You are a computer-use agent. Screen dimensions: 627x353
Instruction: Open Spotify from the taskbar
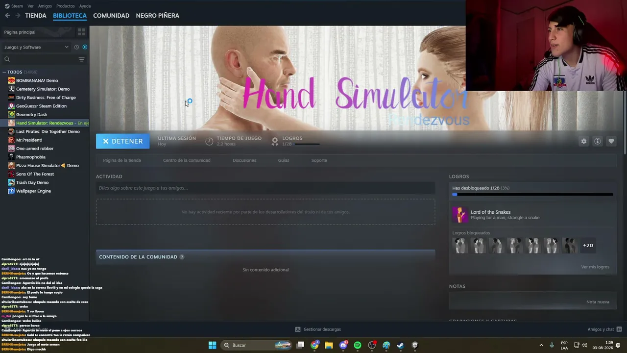click(x=358, y=345)
